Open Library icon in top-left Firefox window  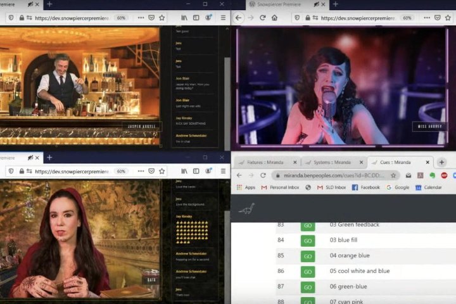point(184,18)
